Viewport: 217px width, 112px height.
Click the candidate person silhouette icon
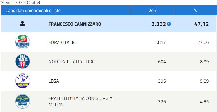23,24
